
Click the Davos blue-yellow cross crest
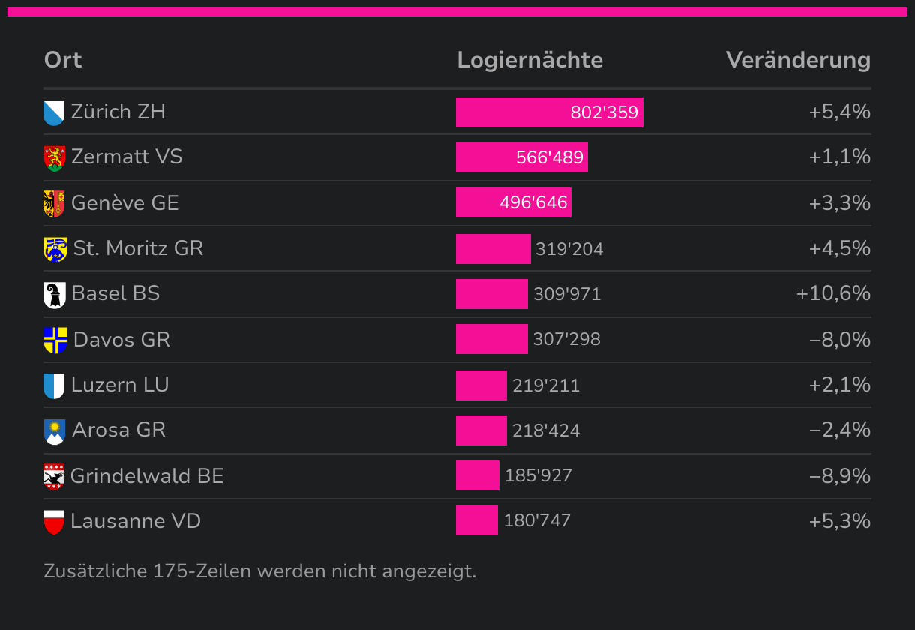tap(55, 340)
